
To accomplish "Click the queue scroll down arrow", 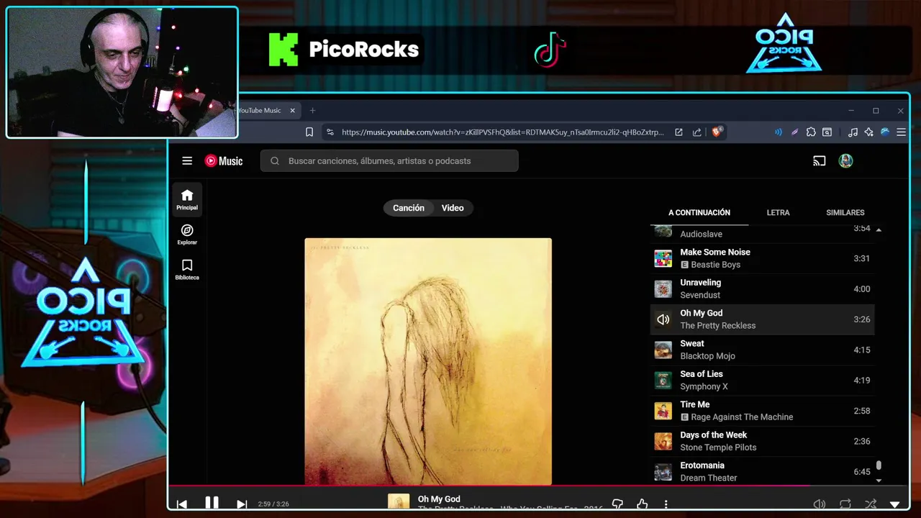I will point(879,480).
